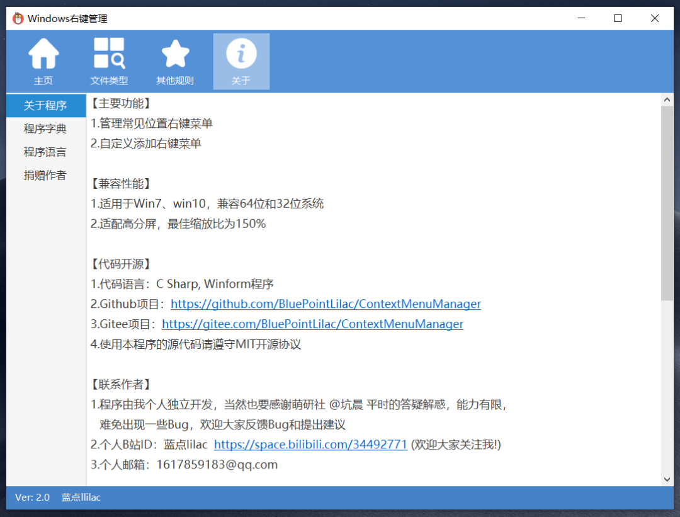This screenshot has width=680, height=517.
Task: Click the Windows右键管理 window title
Action: tap(67, 19)
